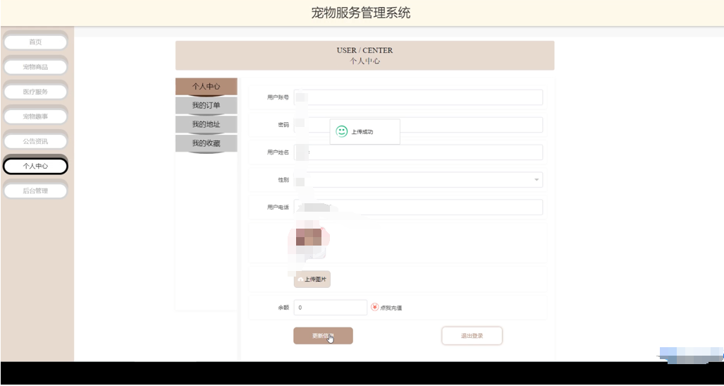Image resolution: width=724 pixels, height=386 pixels.
Task: Click the green smiley success icon
Action: click(342, 132)
